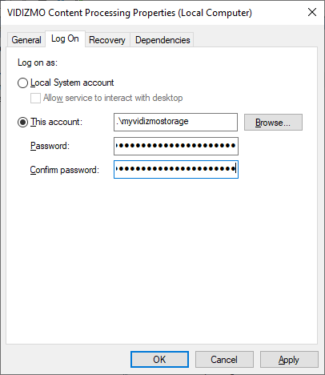Close the VIDIZMO properties dialog window

click(x=311, y=12)
